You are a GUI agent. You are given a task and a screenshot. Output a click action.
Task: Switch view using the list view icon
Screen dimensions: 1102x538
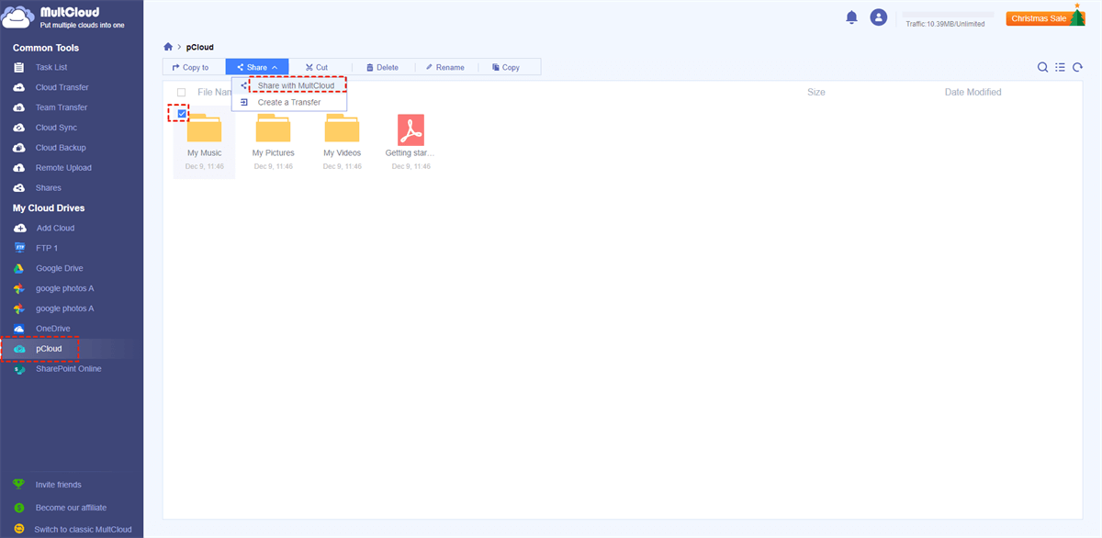click(1060, 67)
